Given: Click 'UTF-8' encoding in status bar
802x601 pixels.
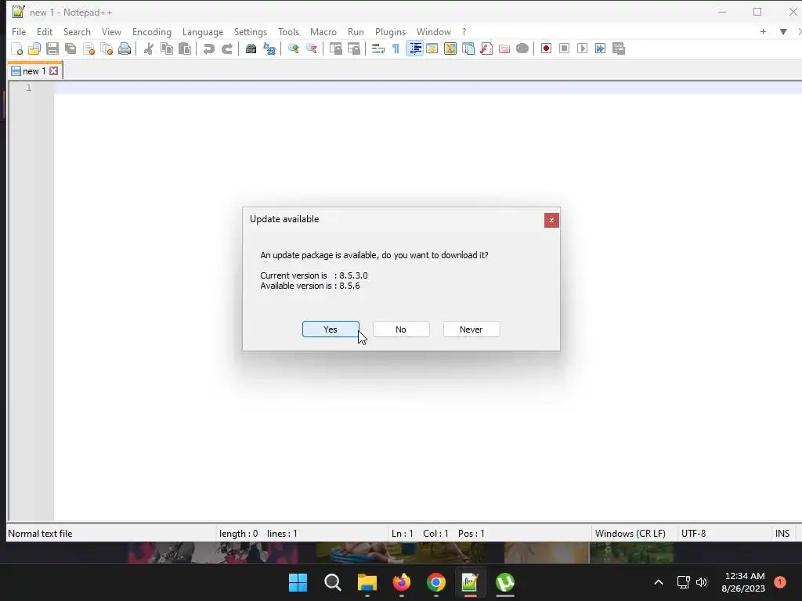Looking at the screenshot, I should (x=694, y=533).
